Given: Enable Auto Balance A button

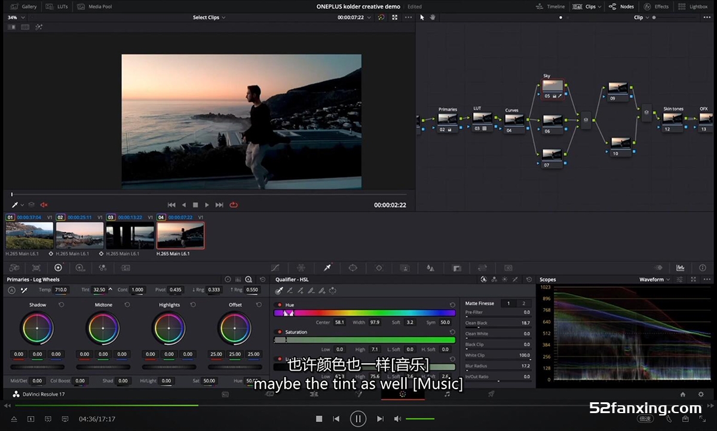Looking at the screenshot, I should (11, 290).
